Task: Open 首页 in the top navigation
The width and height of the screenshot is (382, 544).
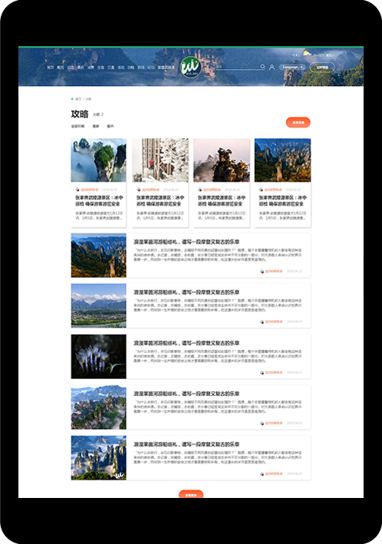Action: click(x=51, y=68)
